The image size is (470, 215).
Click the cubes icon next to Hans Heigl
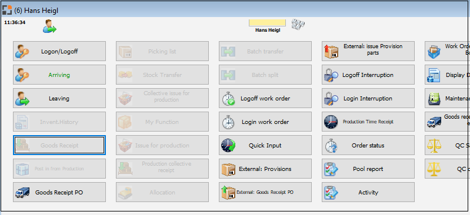(298, 24)
